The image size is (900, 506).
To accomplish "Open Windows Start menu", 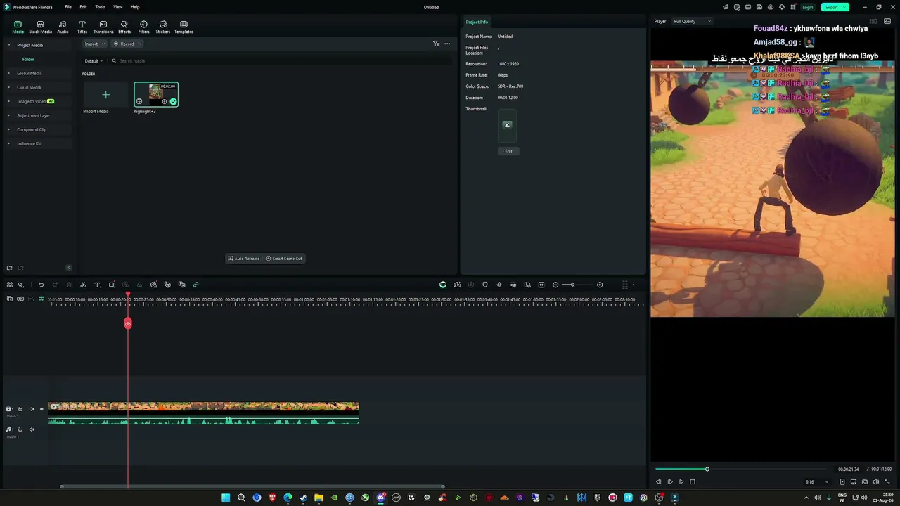I will click(x=226, y=498).
